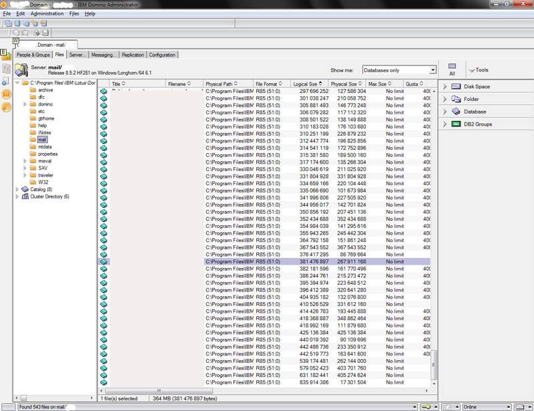Sort by the Title column header

(138, 84)
